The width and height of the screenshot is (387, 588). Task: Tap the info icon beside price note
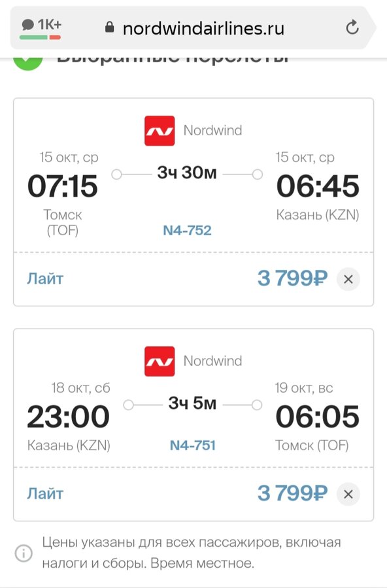24,553
